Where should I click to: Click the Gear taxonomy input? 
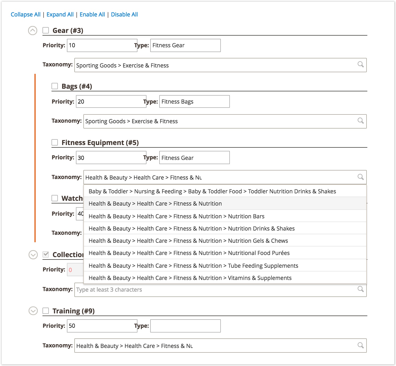pos(221,65)
